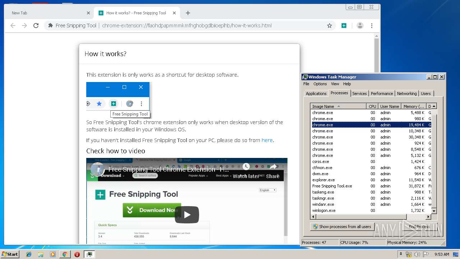Click the 9:53 AM tray clock
The width and height of the screenshot is (460, 259).
[x=442, y=254]
